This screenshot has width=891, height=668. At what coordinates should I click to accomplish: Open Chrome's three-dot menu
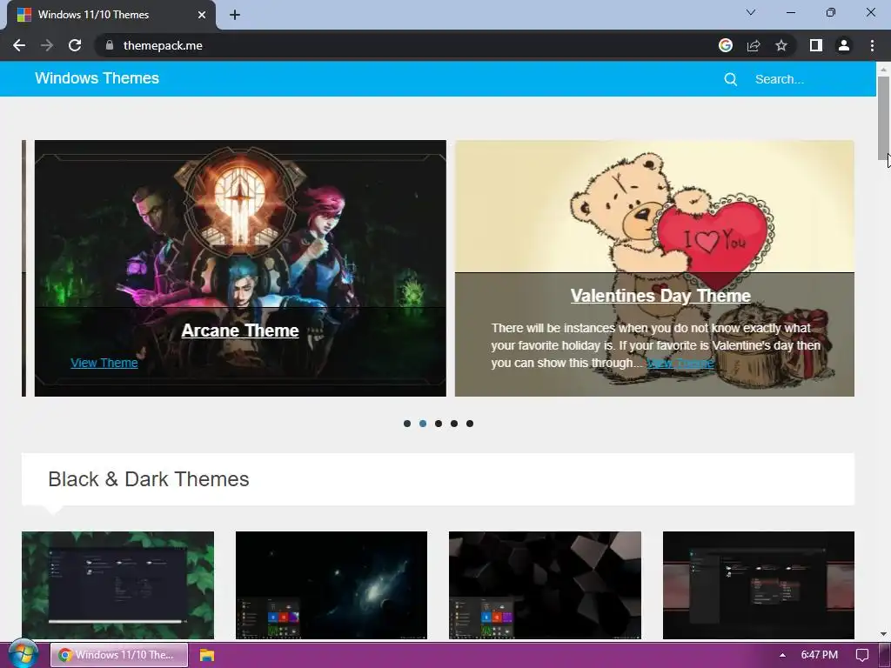pos(872,45)
